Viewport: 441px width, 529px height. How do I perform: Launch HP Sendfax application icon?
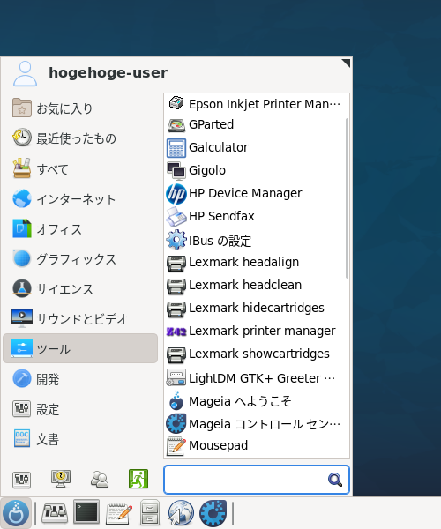click(176, 217)
